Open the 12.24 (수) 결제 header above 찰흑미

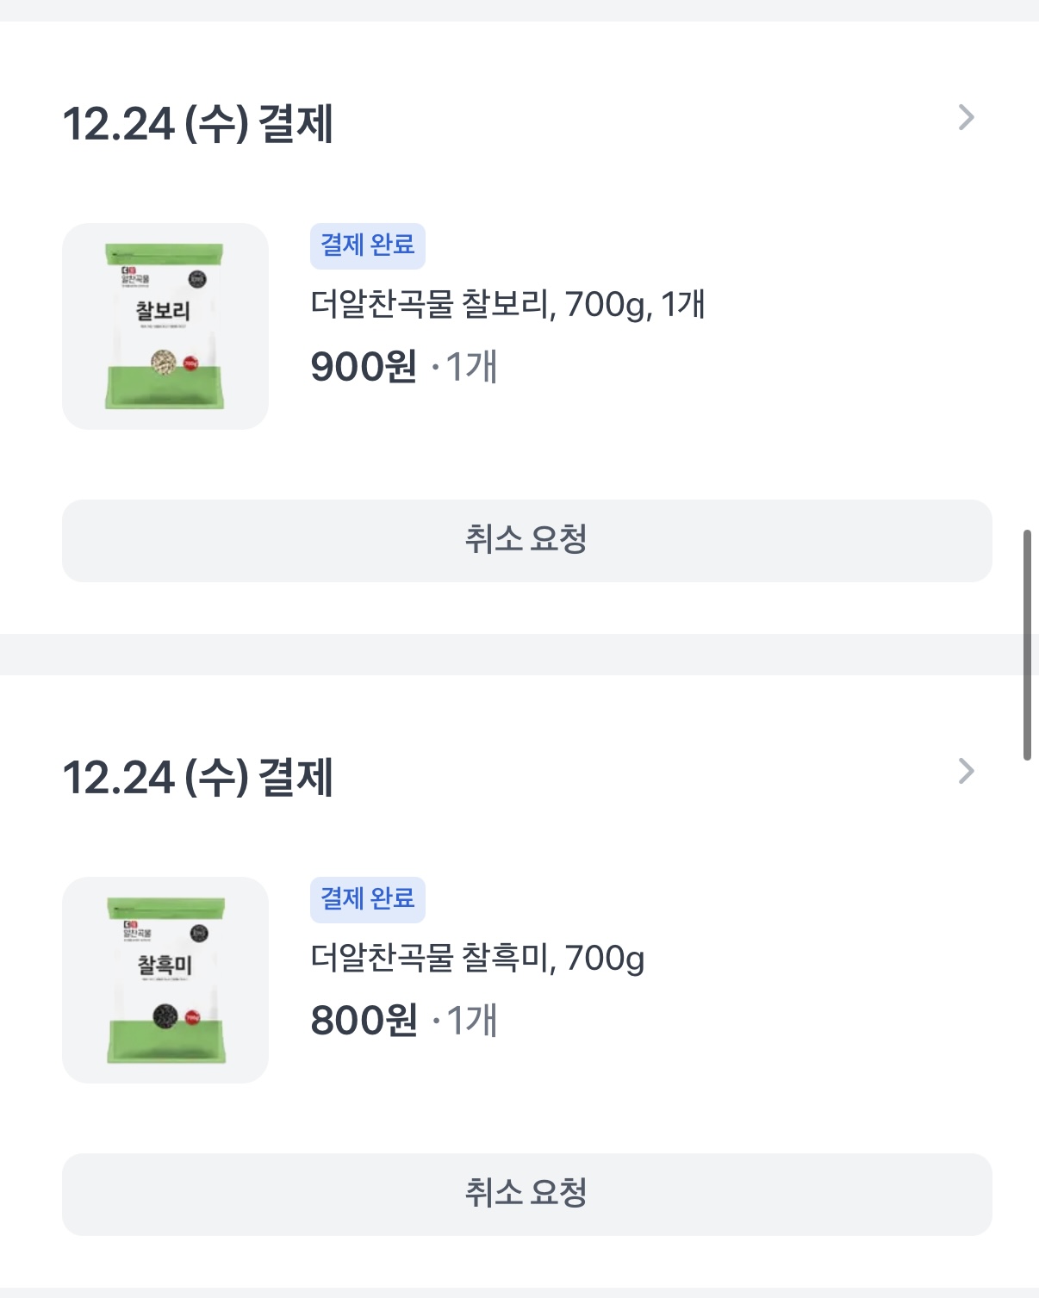point(198,778)
